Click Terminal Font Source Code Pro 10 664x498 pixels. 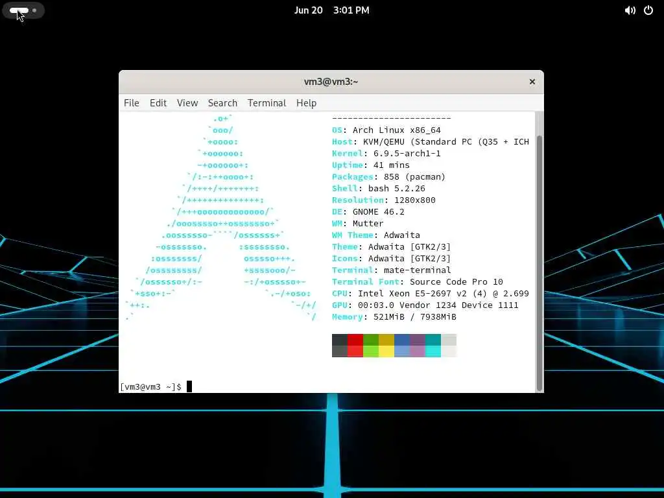click(417, 281)
